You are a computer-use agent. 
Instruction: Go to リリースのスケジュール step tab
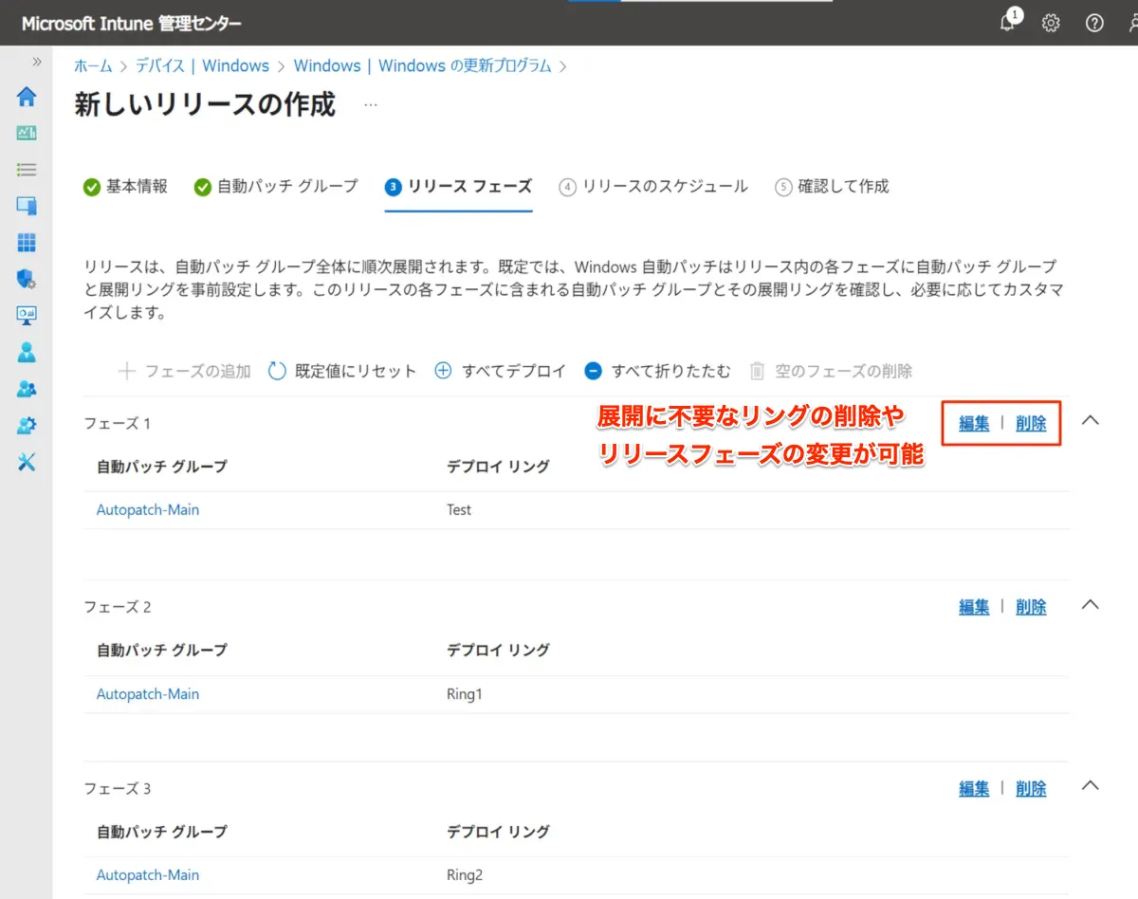653,187
